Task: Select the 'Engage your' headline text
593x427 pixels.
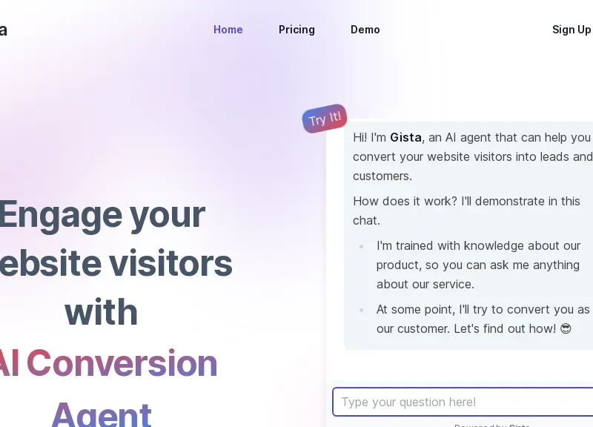Action: pos(102,214)
